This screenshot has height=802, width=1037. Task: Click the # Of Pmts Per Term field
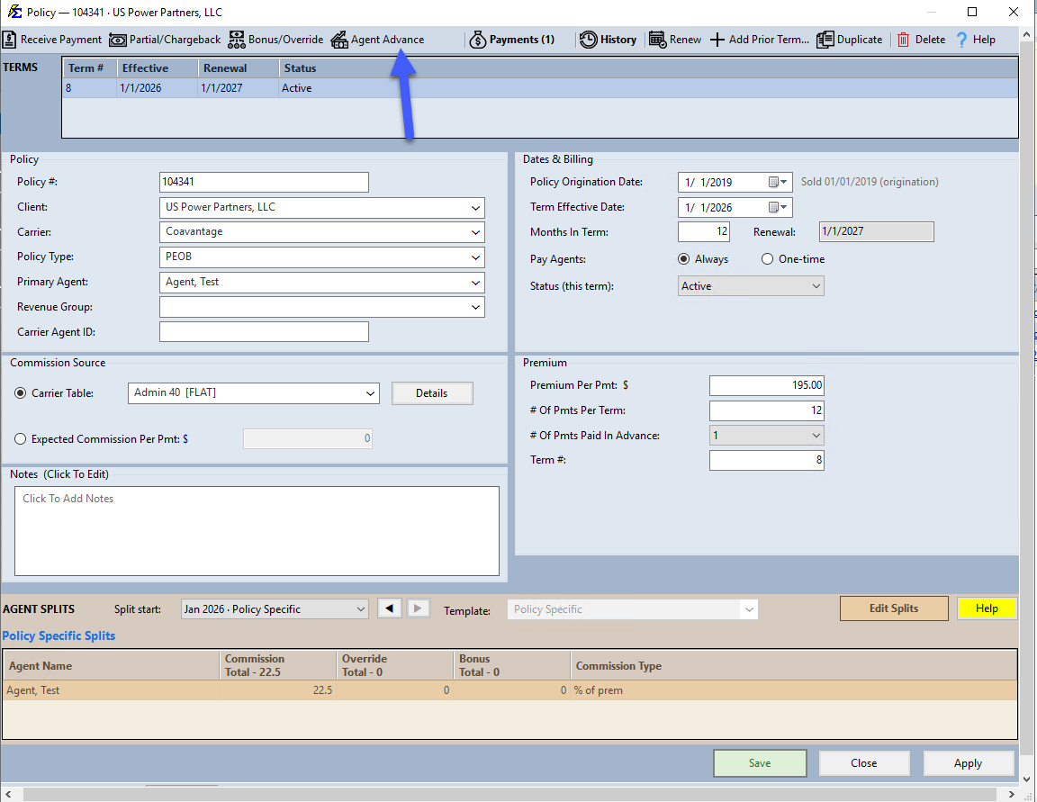tap(767, 410)
